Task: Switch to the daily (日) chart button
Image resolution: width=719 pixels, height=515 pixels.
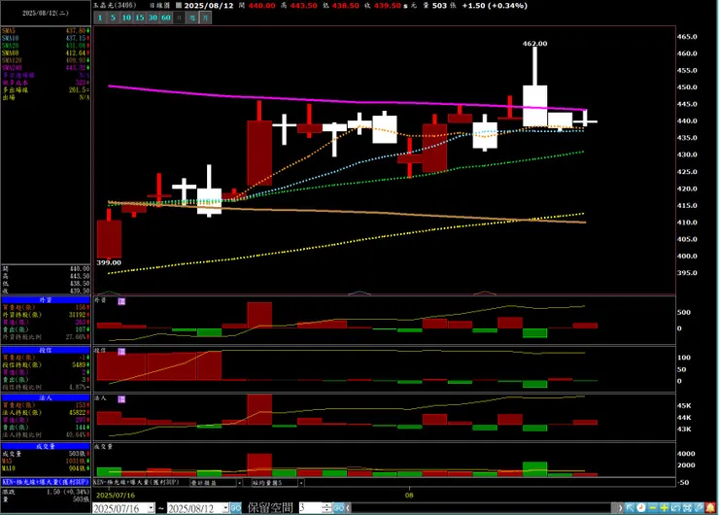Action: pyautogui.click(x=180, y=17)
